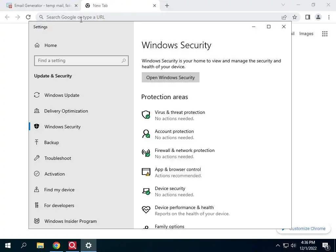Click the network tray icon
Viewport: 336px width, 252px height.
[286, 245]
